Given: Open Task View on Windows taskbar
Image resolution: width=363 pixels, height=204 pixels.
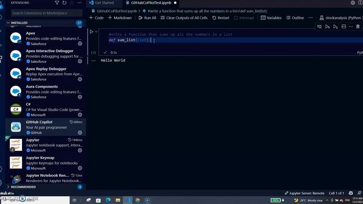Looking at the screenshot, I should (x=74, y=200).
